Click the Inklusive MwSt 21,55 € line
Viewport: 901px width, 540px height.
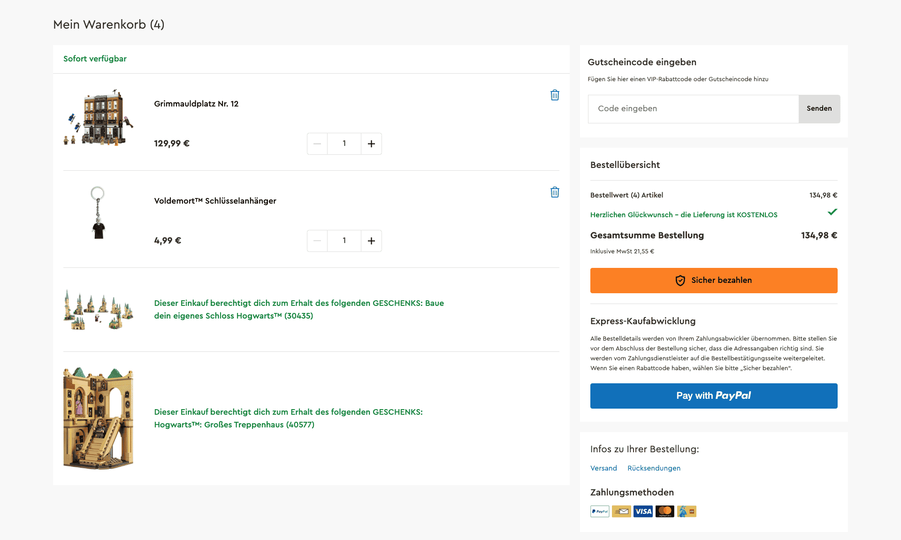pos(622,251)
